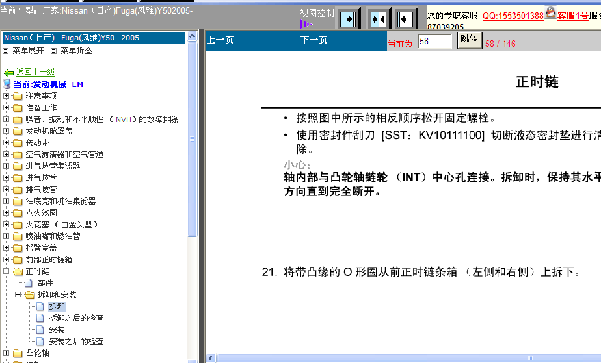Screen dimensions: 601x363
Task: Click the right-arrow view control icon
Action: 348,19
